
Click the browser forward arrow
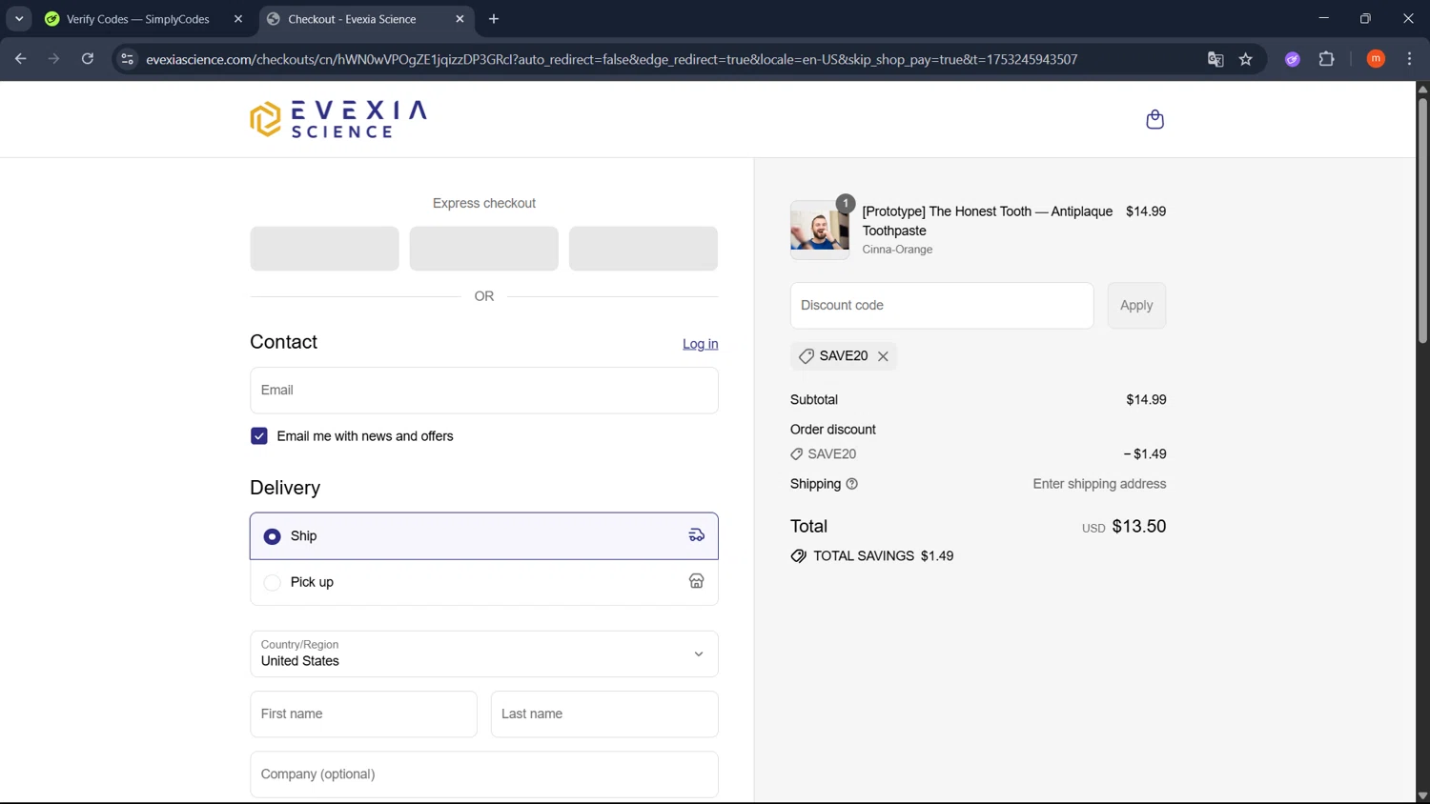tap(53, 59)
